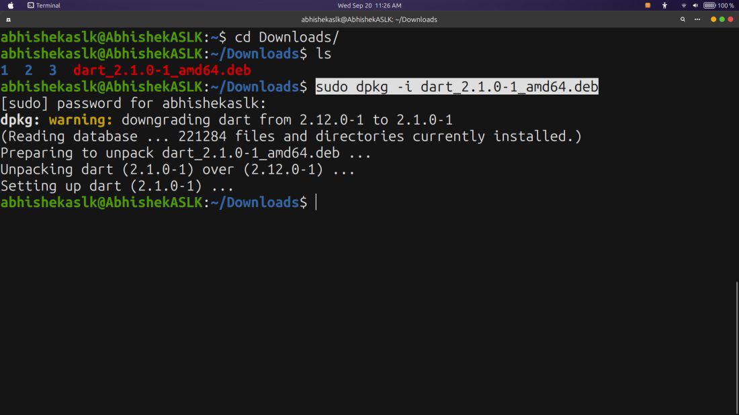The height and width of the screenshot is (415, 739).
Task: Click 'downgrading dart from 2.12.0-1 to 2.1.0-1' text
Action: click(x=287, y=119)
